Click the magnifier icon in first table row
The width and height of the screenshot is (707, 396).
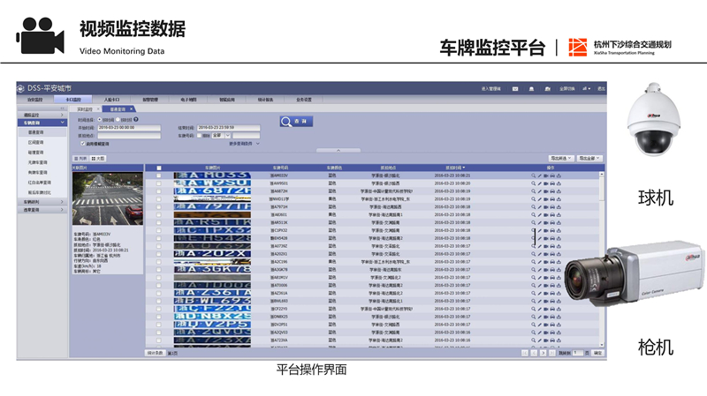pos(533,176)
